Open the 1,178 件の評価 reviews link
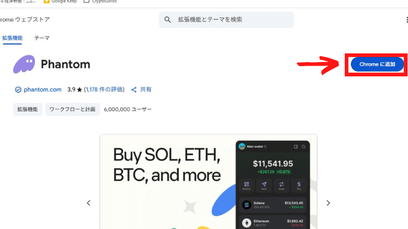This screenshot has height=229, width=408. 104,90
